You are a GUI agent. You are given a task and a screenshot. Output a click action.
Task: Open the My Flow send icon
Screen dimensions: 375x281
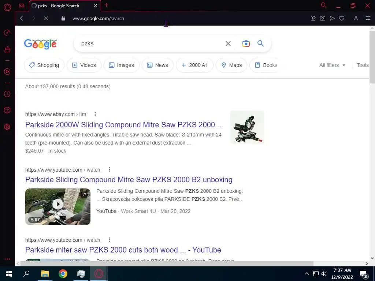(x=332, y=18)
